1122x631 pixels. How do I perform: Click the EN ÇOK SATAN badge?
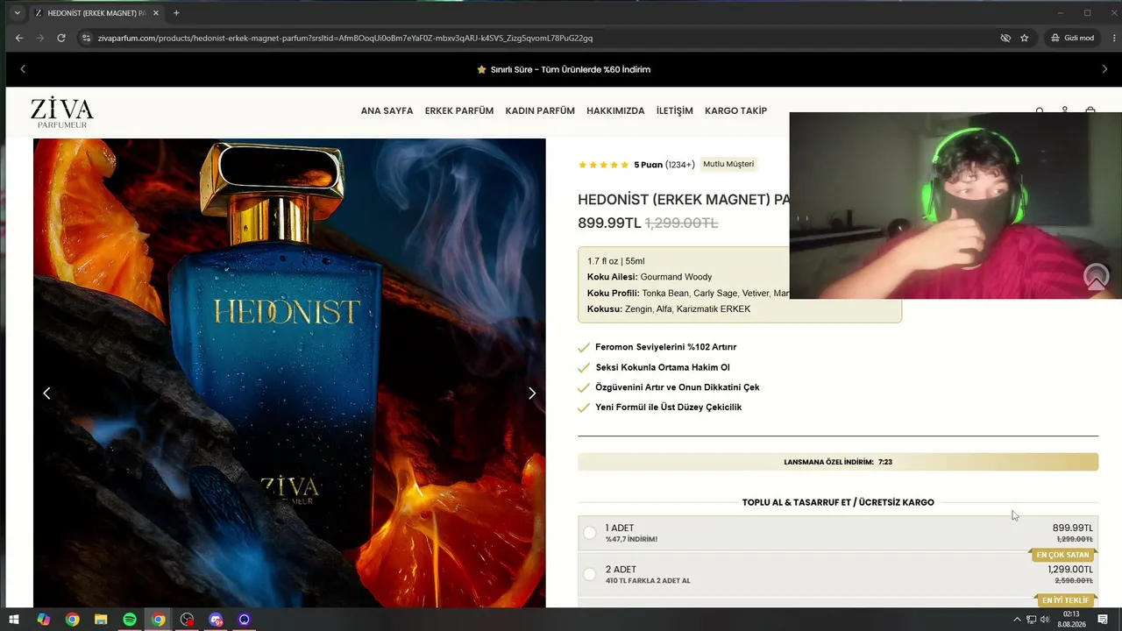click(x=1062, y=555)
